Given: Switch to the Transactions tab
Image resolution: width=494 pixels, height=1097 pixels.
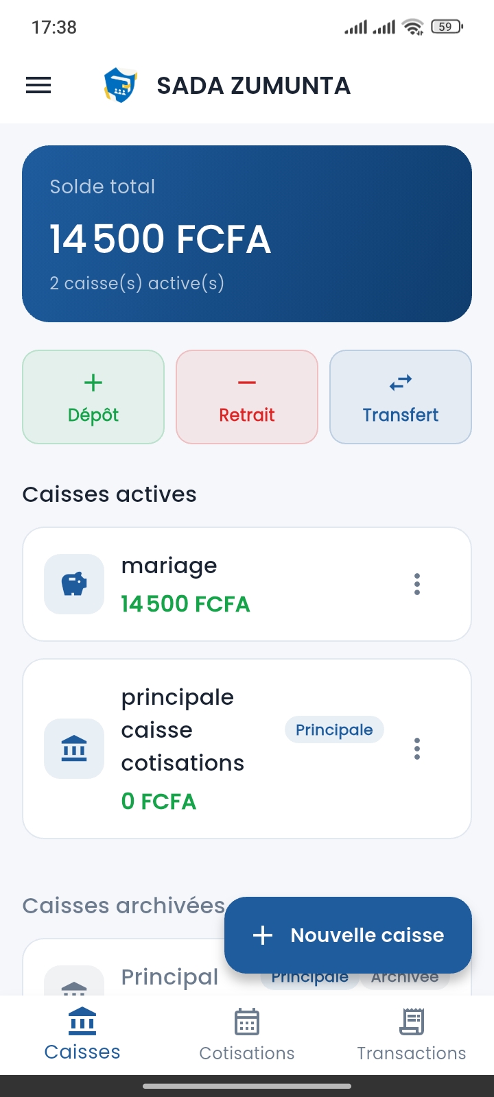Looking at the screenshot, I should pyautogui.click(x=412, y=1035).
